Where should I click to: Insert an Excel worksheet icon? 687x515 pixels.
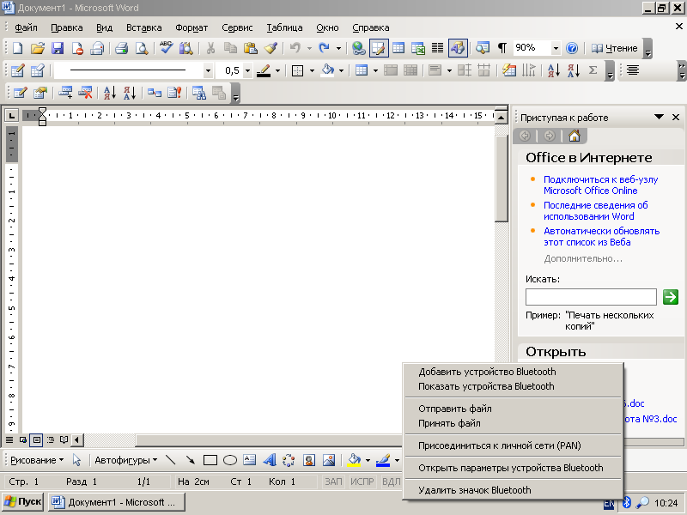(418, 48)
